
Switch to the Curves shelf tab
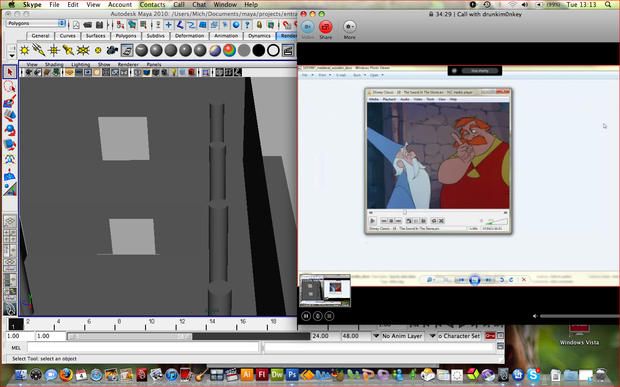pos(68,36)
